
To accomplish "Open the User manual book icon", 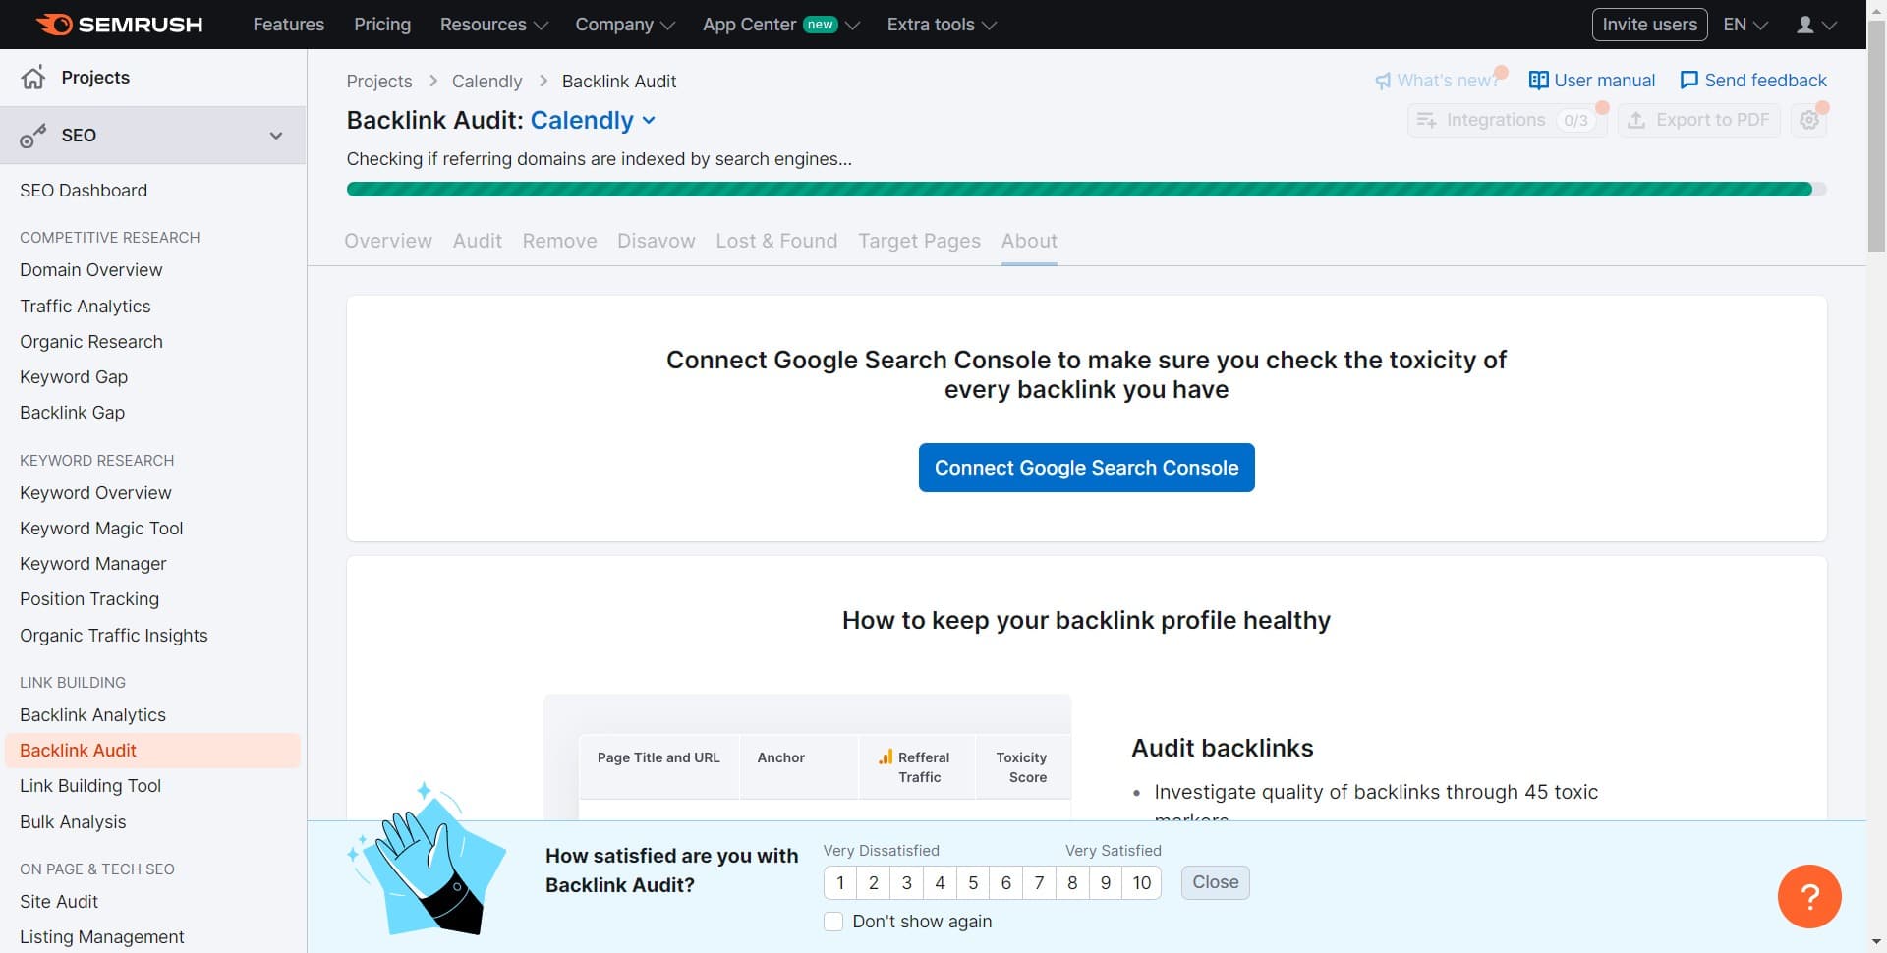I will click(x=1538, y=80).
